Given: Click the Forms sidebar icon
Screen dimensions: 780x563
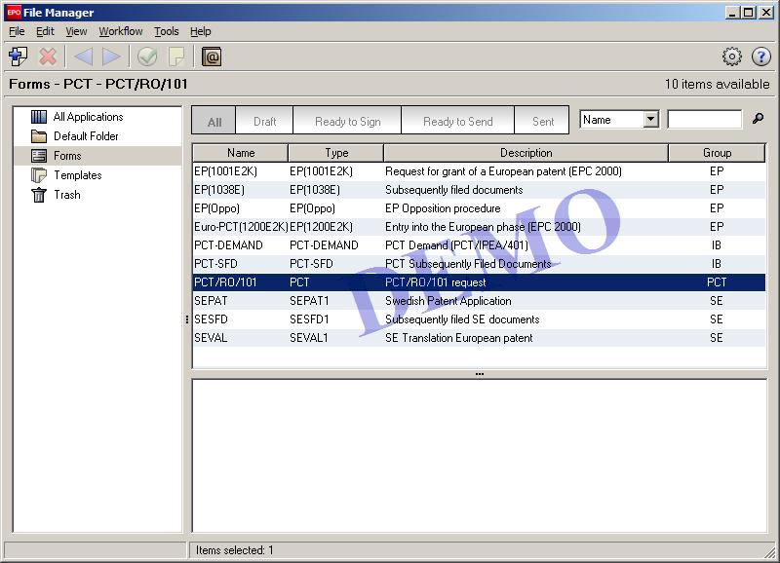Looking at the screenshot, I should (39, 156).
